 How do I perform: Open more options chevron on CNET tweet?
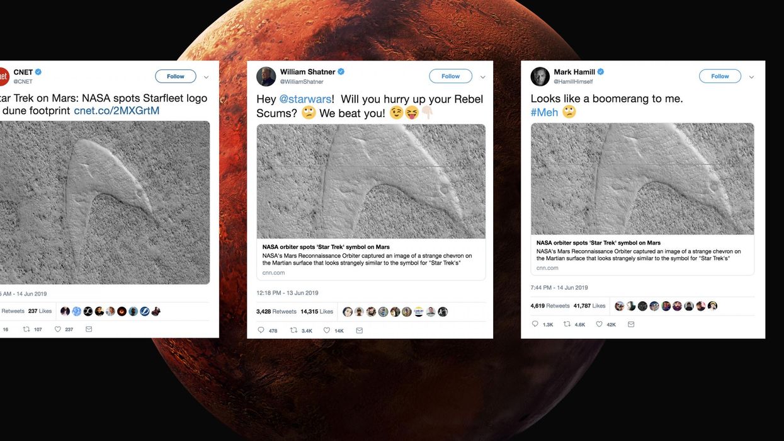pos(206,77)
